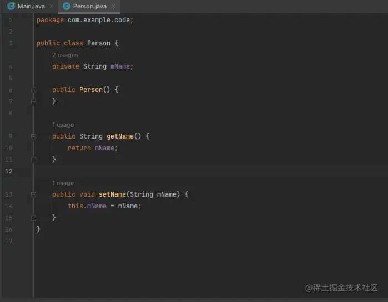
Task: Click line number 1 in the gutter
Action: (x=11, y=20)
